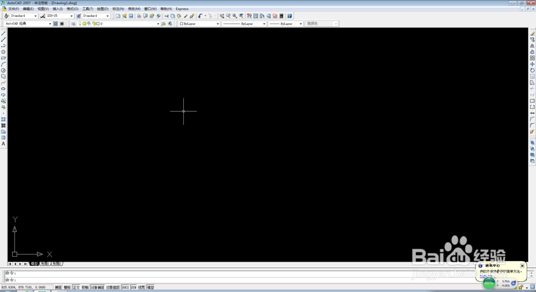This screenshot has height=292, width=536.
Task: Select the Polyline tool
Action: coord(3,45)
